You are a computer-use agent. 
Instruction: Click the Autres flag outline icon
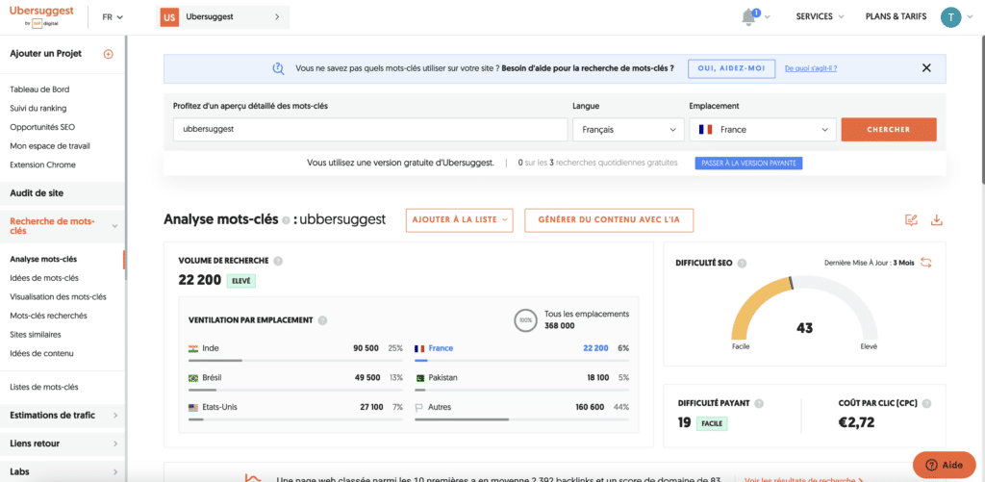(419, 407)
